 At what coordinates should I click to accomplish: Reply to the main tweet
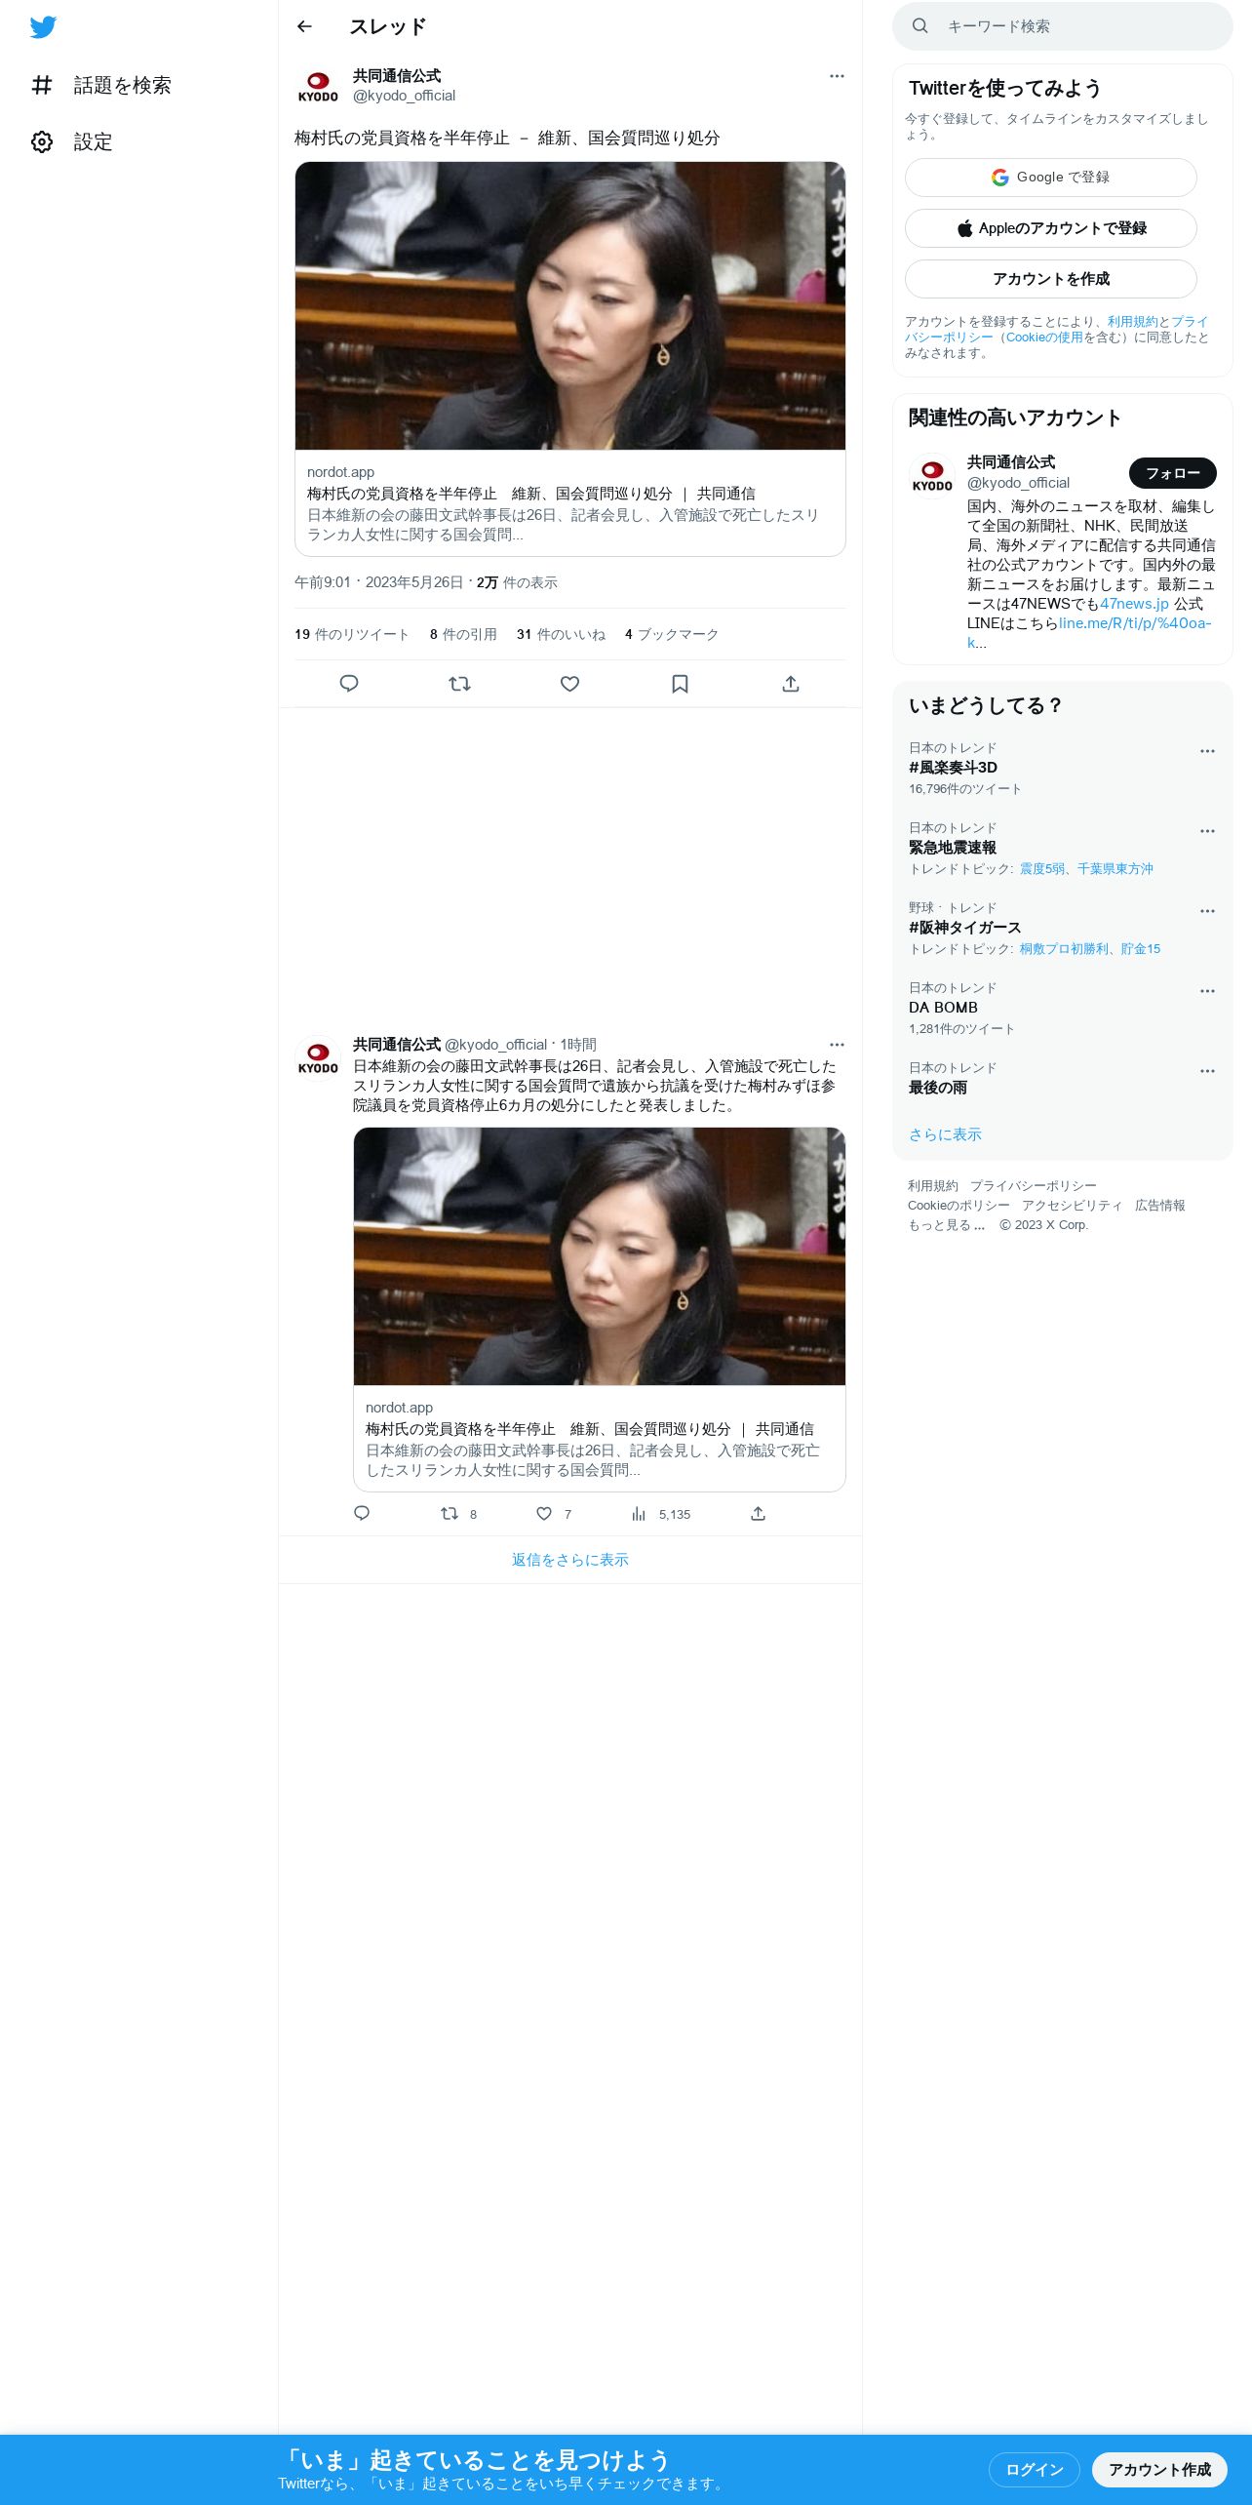pyautogui.click(x=349, y=684)
